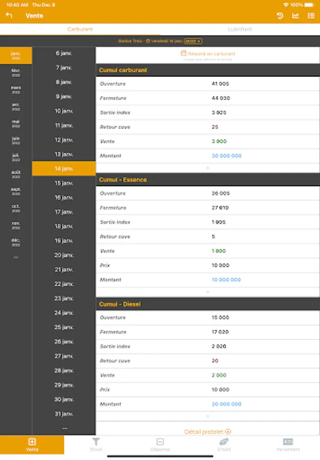Image resolution: width=320 pixels, height=460 pixels.
Task: Select the Carburant tab
Action: click(80, 29)
